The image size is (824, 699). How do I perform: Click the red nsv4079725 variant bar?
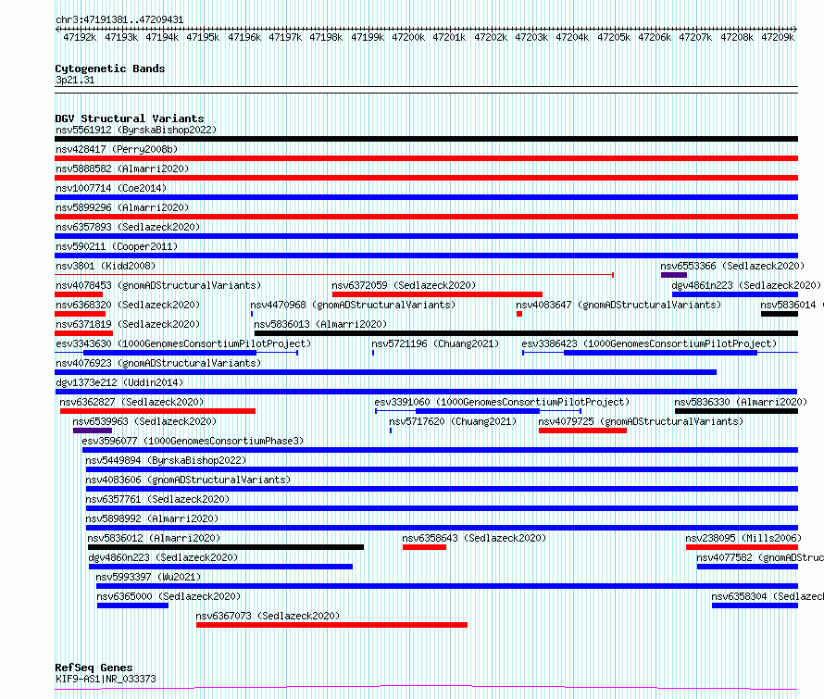582,431
